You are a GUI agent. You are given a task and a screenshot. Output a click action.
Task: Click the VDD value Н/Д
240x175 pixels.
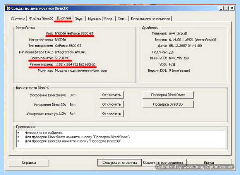(x=172, y=64)
